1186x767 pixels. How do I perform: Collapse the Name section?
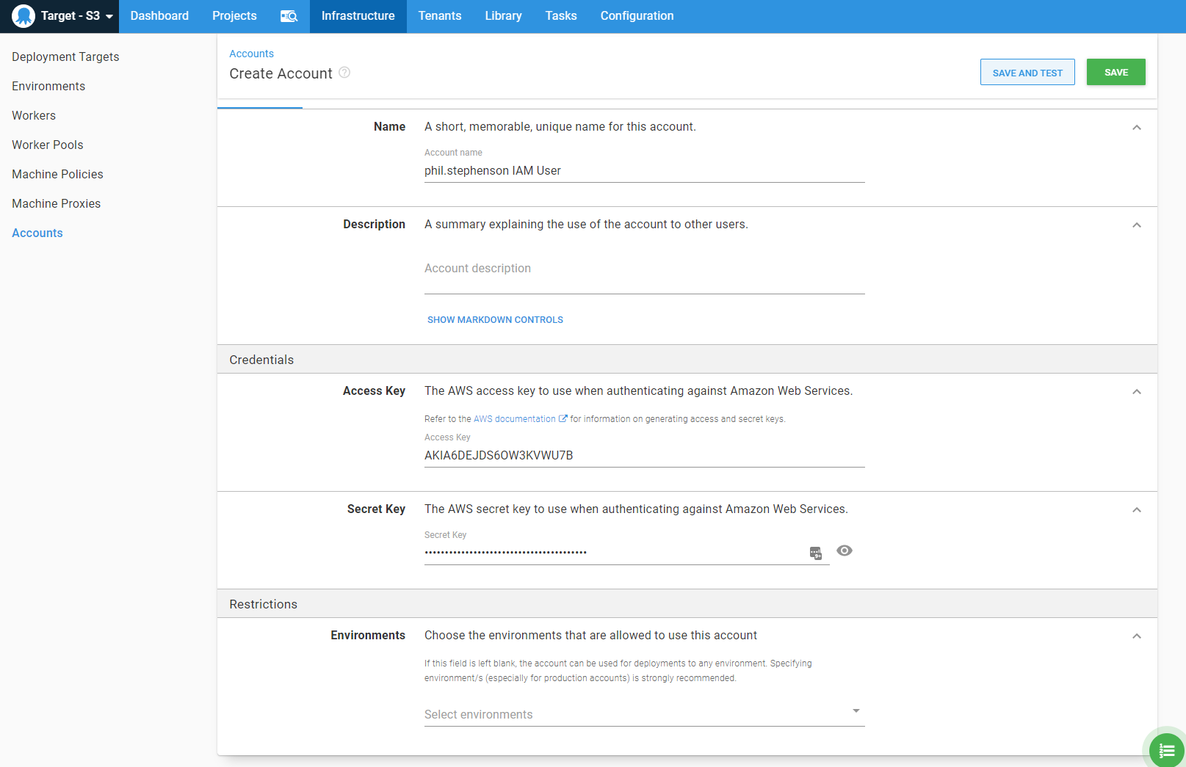pyautogui.click(x=1136, y=127)
